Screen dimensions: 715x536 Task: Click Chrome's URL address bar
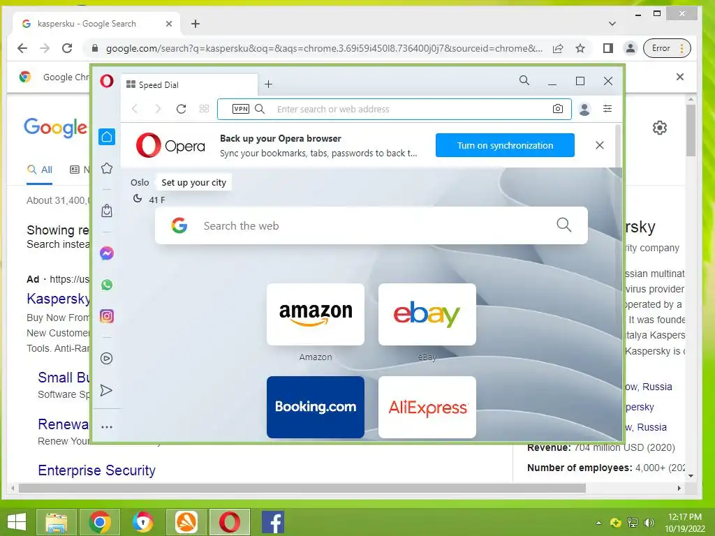[324, 48]
